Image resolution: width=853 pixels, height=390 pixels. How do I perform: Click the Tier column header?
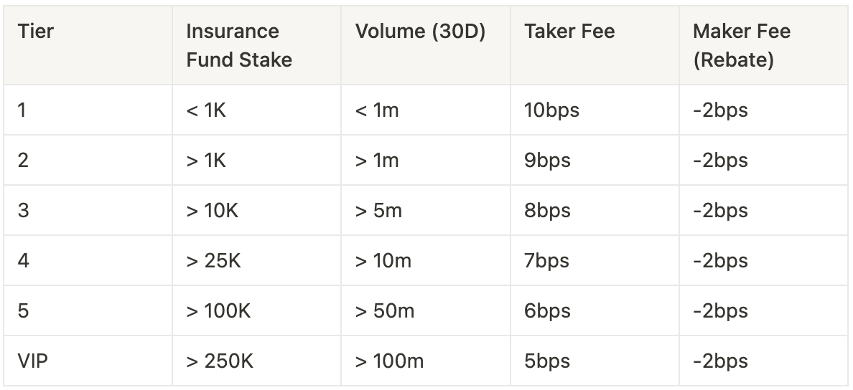36,32
